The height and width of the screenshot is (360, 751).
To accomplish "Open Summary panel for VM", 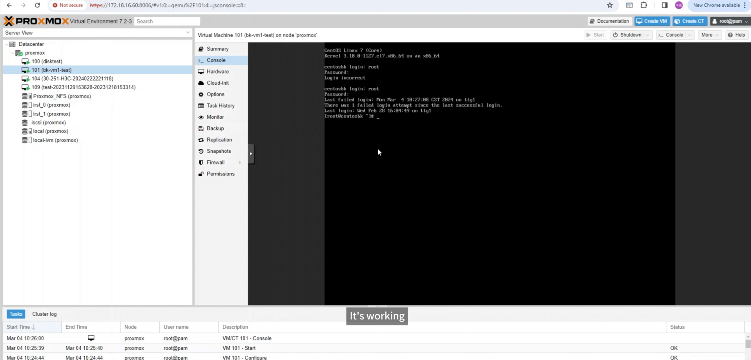I will pyautogui.click(x=221, y=49).
